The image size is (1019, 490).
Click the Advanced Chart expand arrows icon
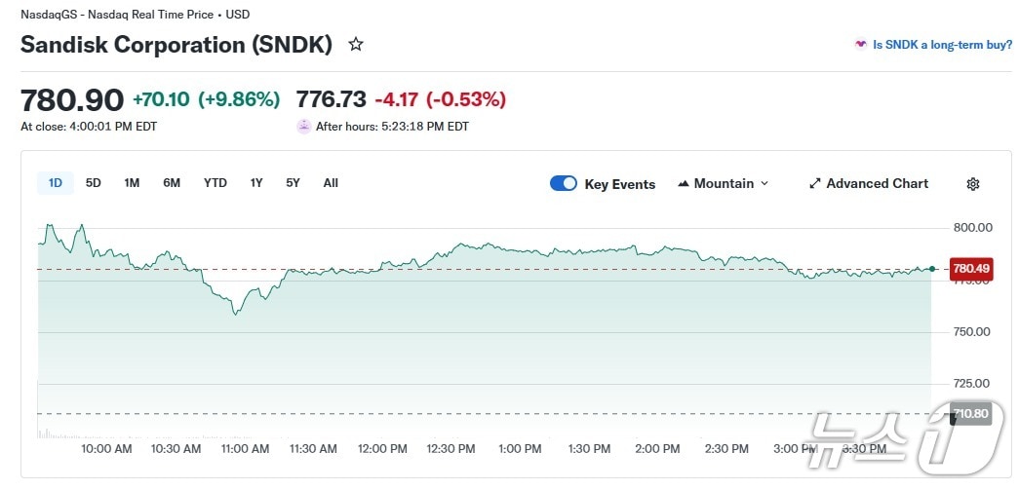tap(815, 184)
